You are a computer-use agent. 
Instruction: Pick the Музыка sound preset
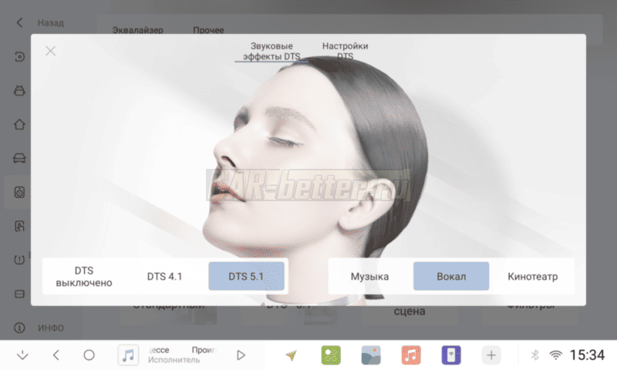point(369,277)
